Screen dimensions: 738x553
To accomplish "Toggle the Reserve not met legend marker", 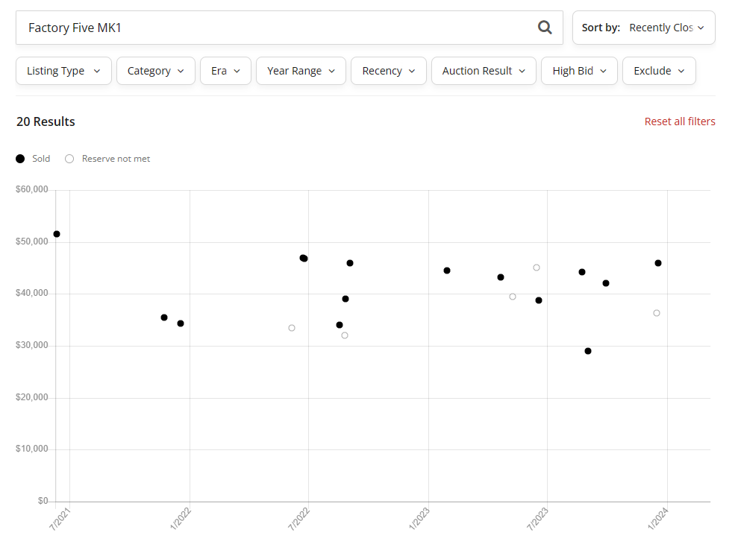I will point(69,159).
